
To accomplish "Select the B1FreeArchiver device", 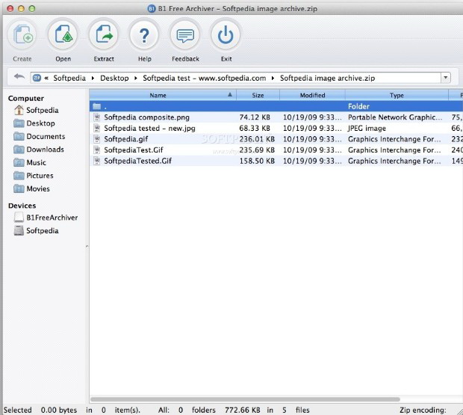I will pos(52,218).
